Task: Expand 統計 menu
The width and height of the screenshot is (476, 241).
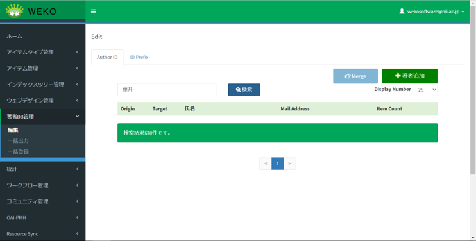Action: click(42, 169)
